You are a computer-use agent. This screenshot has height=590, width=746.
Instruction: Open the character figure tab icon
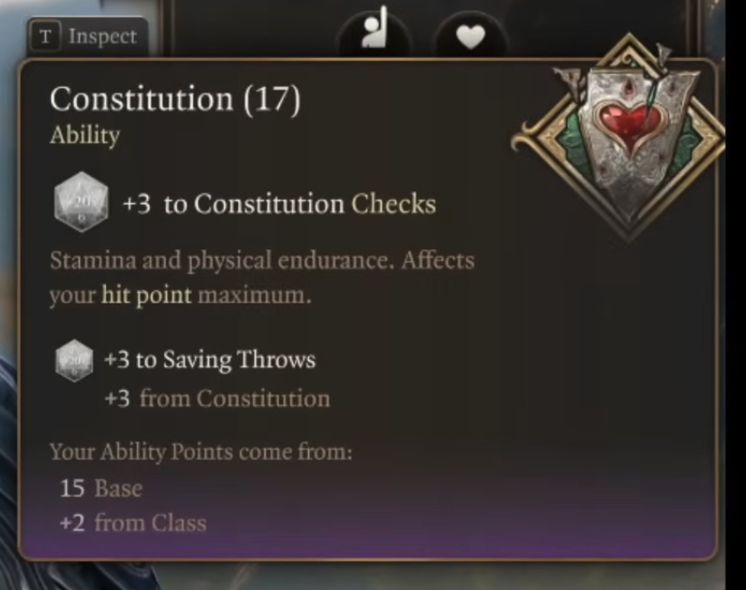point(374,34)
